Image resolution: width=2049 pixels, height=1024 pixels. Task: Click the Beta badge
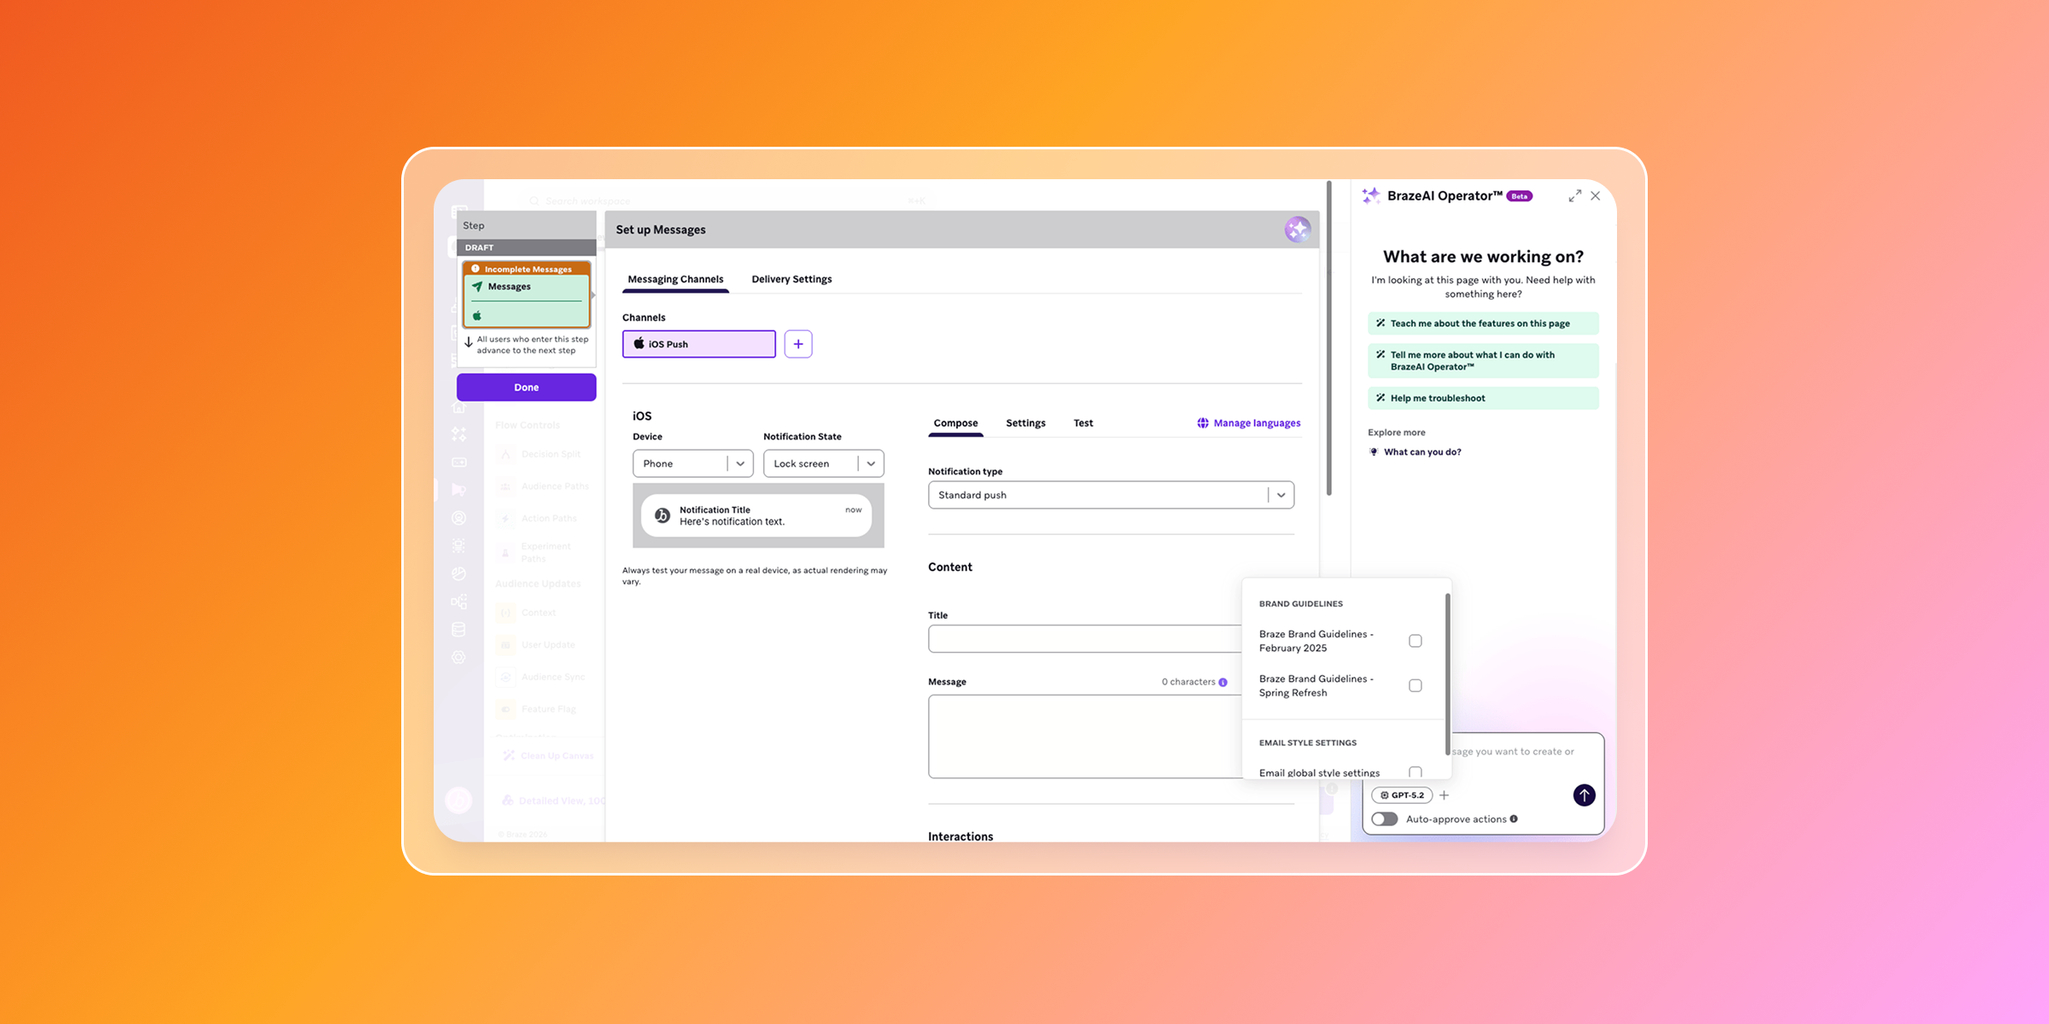(x=1520, y=196)
